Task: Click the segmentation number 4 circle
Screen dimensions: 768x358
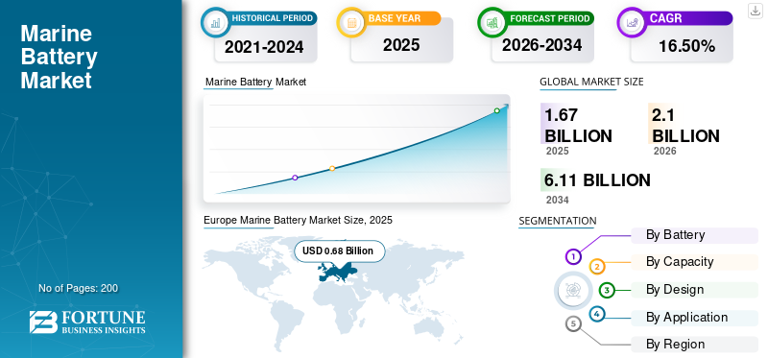Action: (x=597, y=314)
